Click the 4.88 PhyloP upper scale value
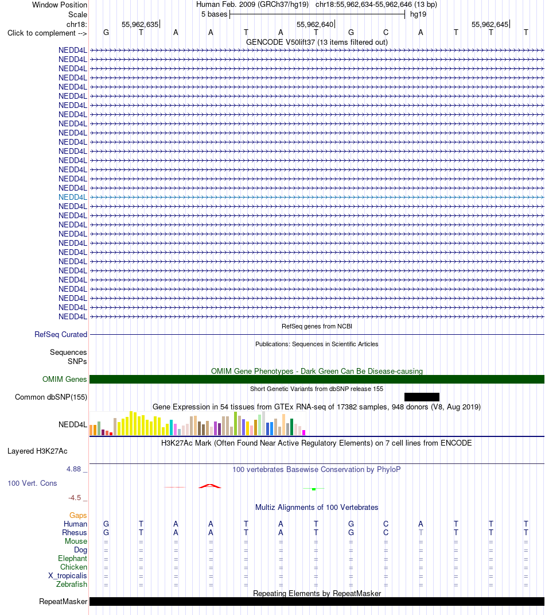Image resolution: width=545 pixels, height=615 pixels. [73, 469]
